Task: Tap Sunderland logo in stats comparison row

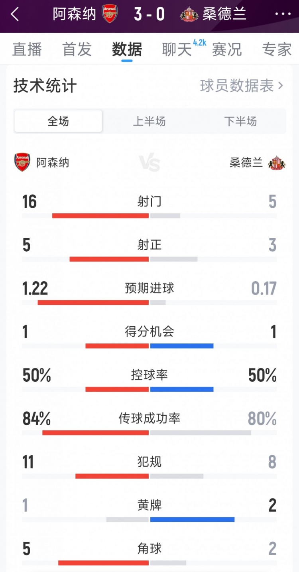Action: [x=277, y=162]
